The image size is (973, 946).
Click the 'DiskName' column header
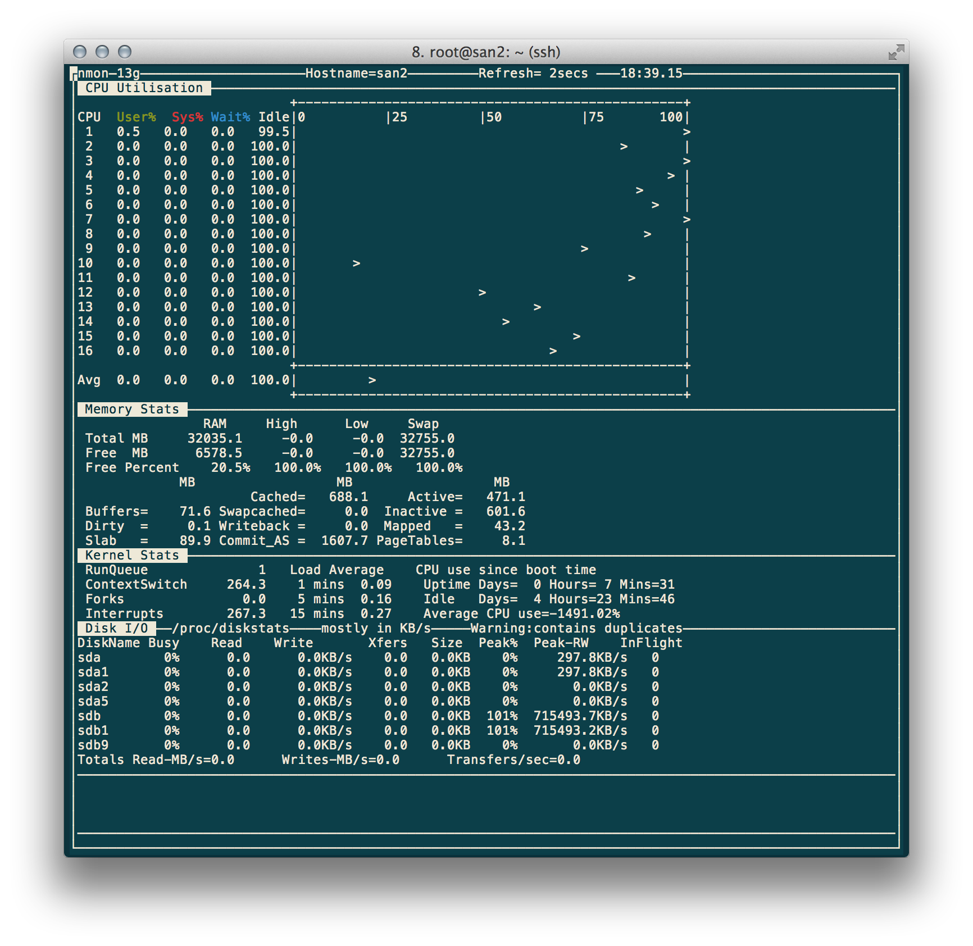point(108,643)
